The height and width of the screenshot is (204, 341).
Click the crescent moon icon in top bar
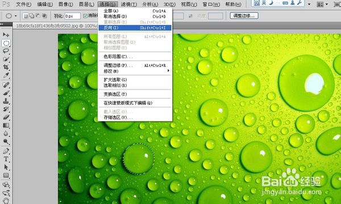(271, 3)
